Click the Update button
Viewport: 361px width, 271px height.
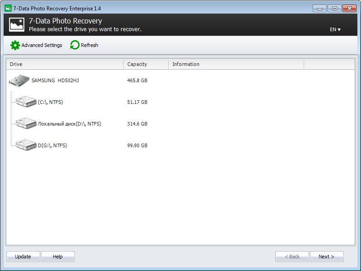tap(23, 257)
